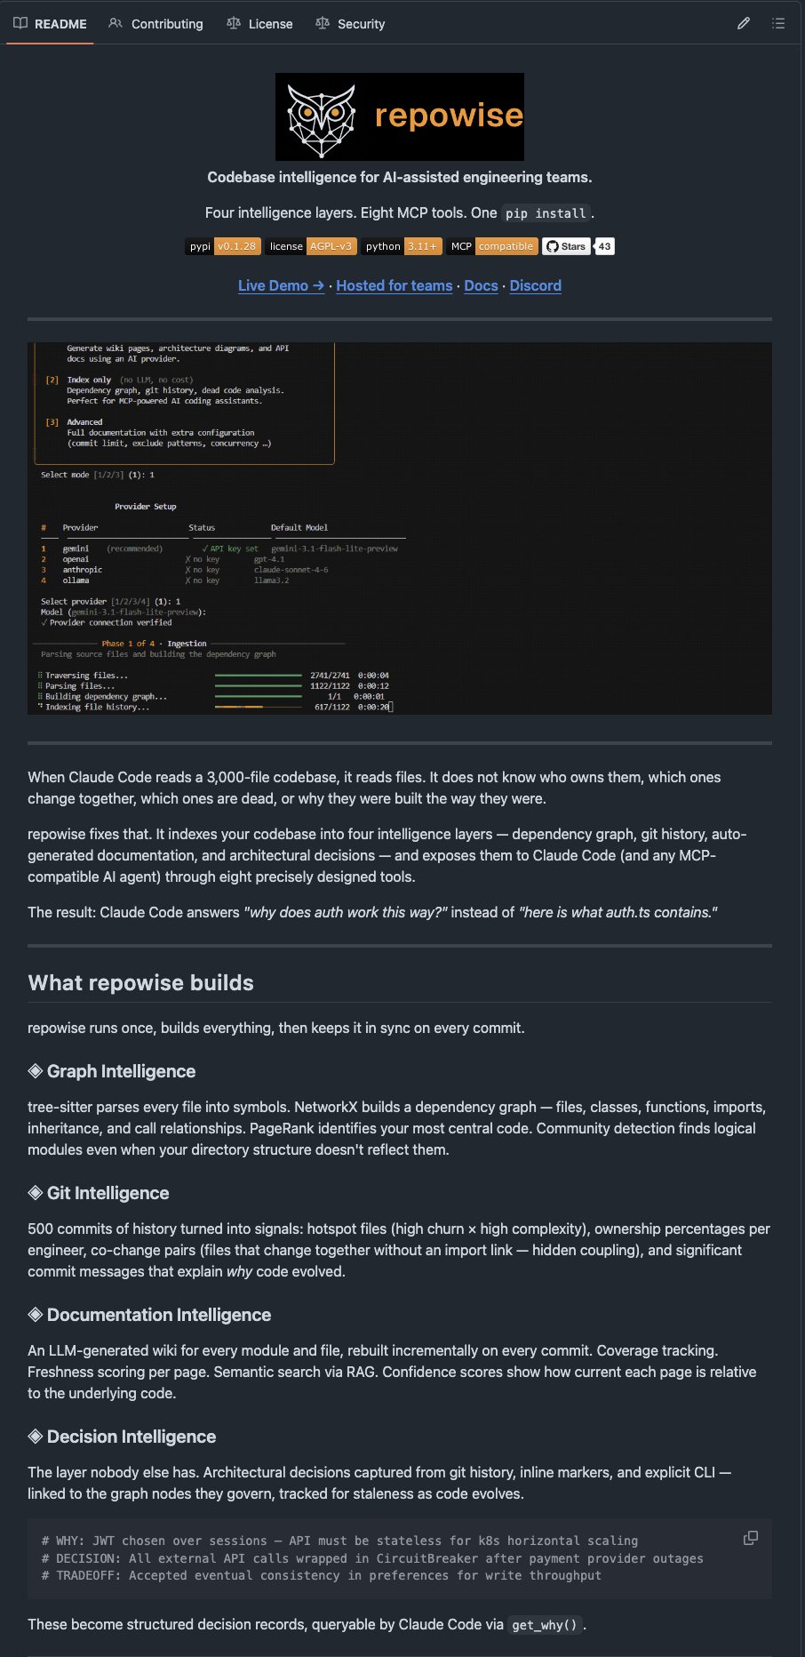Copy the code block with copy icon

tap(751, 1538)
